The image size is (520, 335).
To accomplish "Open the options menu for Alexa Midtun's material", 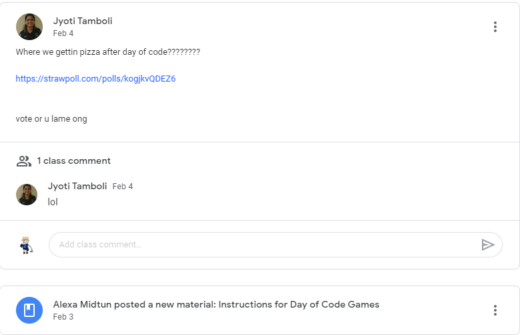I will click(495, 310).
